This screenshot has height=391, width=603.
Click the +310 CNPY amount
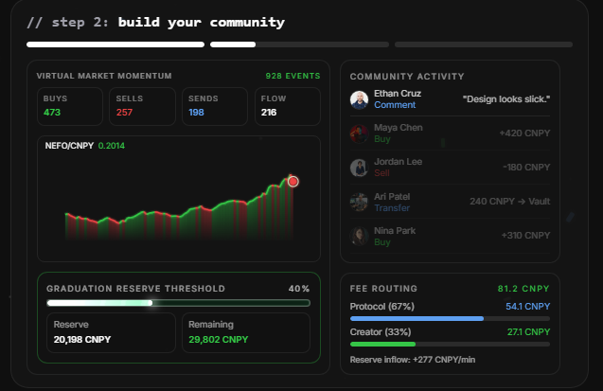(x=525, y=236)
